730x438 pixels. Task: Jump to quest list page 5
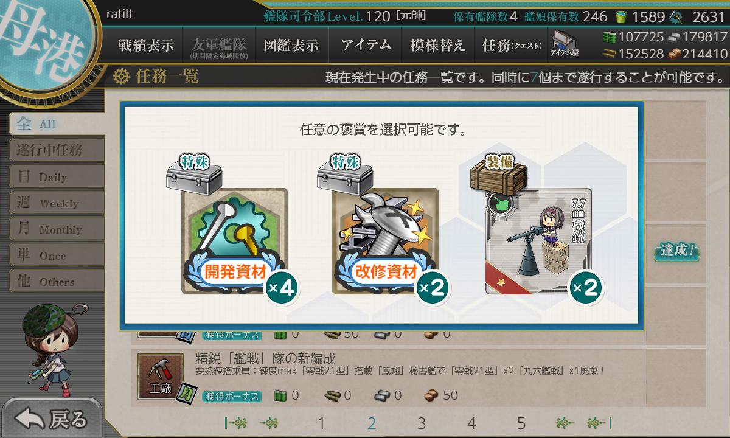click(x=521, y=423)
